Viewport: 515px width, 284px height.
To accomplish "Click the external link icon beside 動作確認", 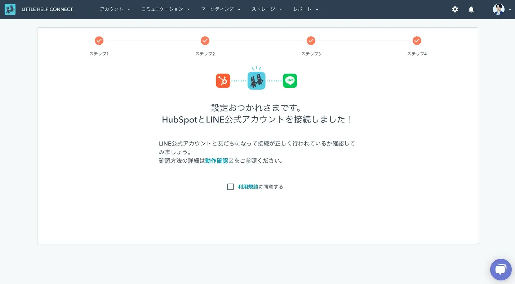I will 231,161.
